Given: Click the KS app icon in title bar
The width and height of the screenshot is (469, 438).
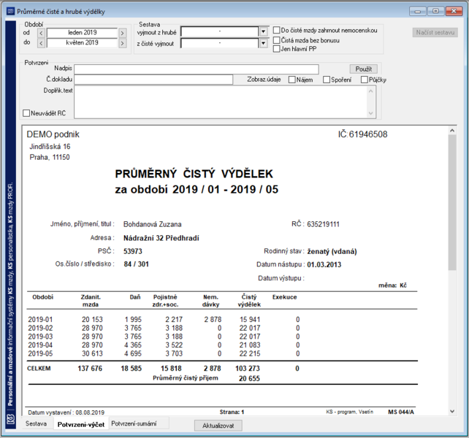Looking at the screenshot, I should 10,12.
